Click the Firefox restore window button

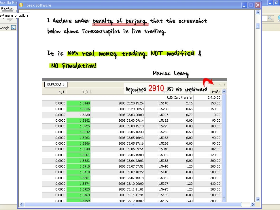pos(277,3)
